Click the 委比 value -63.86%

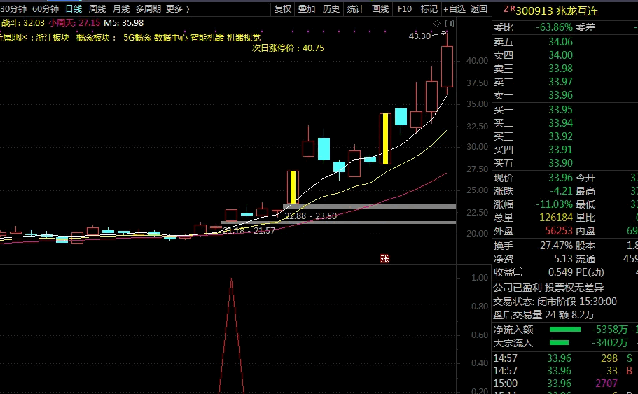click(554, 28)
